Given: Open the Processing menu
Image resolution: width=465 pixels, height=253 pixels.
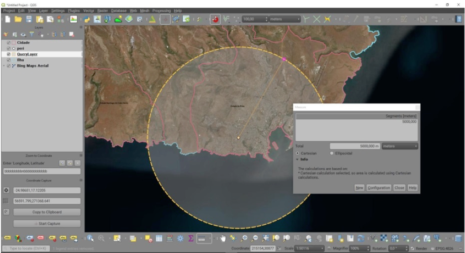Looking at the screenshot, I should point(161,10).
